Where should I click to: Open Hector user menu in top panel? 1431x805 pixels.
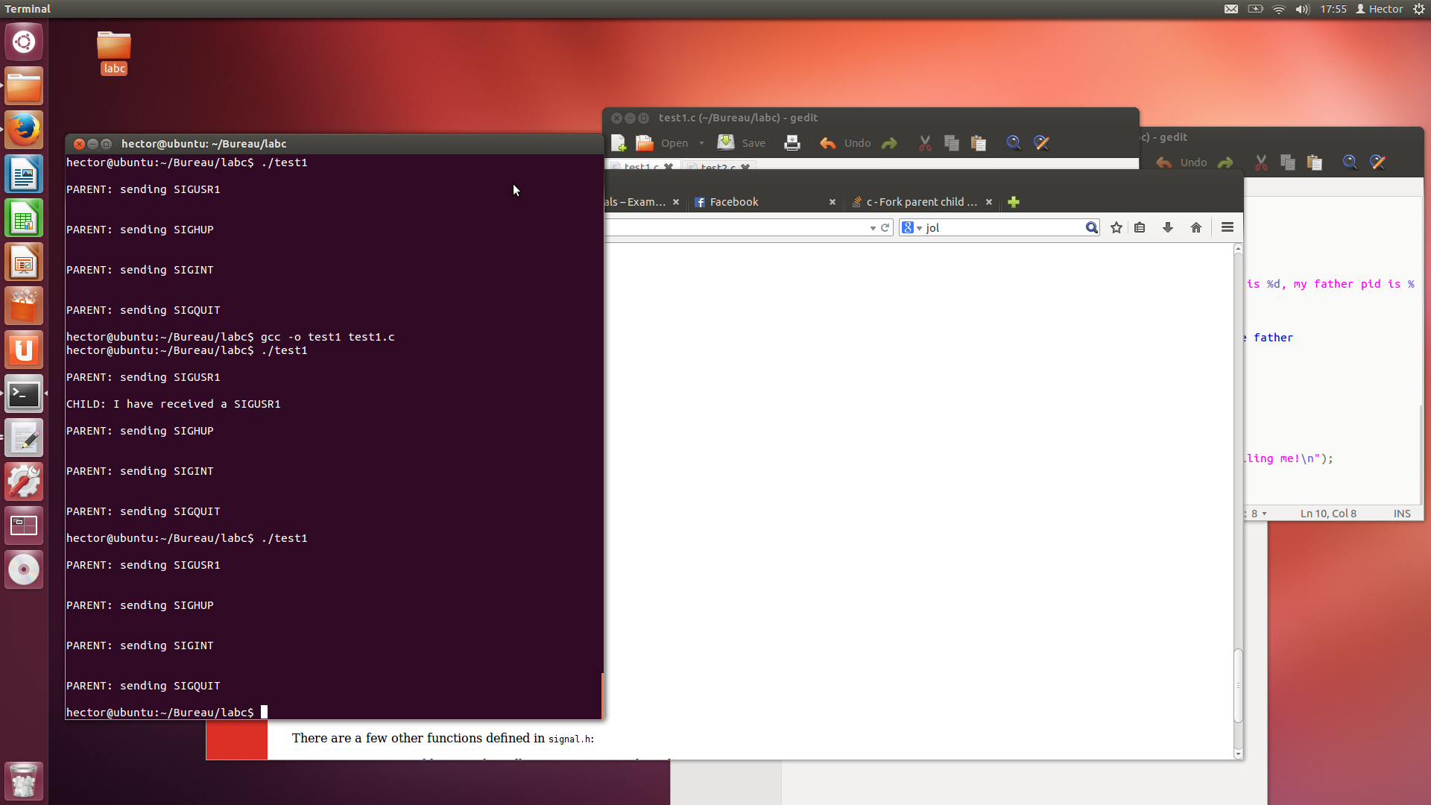(x=1380, y=9)
